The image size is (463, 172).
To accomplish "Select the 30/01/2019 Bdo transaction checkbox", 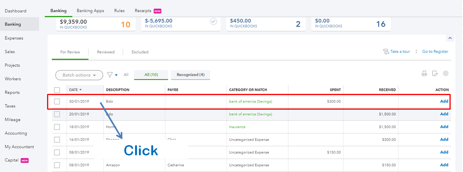I will tap(57, 102).
